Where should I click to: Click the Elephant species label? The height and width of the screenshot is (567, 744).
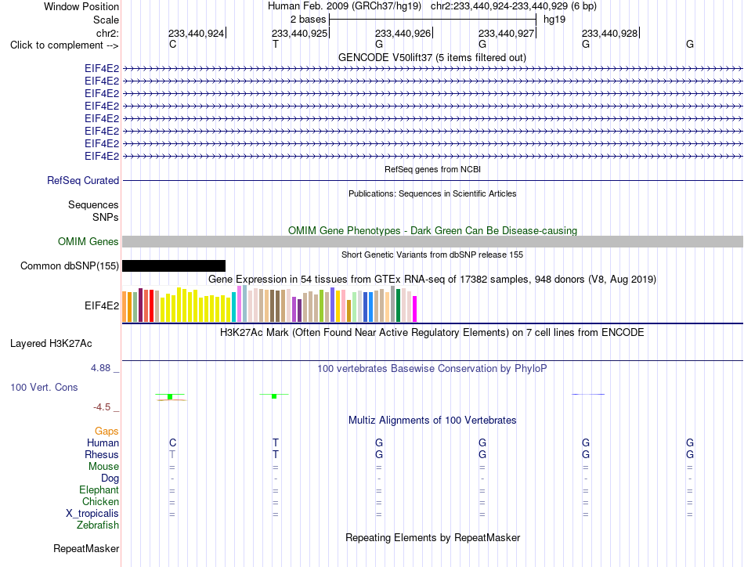pos(99,489)
